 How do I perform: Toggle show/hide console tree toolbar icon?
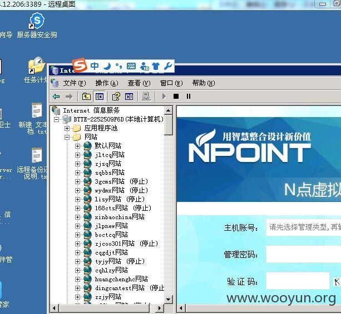[x=100, y=97]
